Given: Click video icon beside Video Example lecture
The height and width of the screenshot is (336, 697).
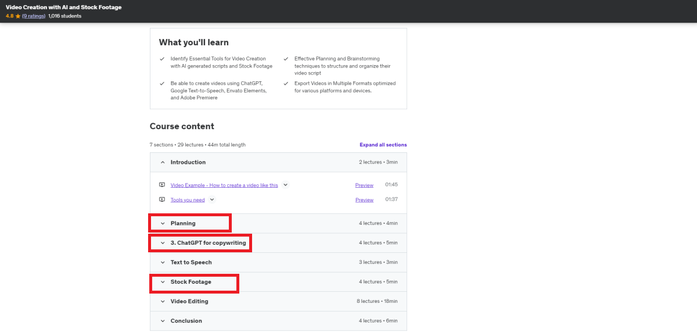Looking at the screenshot, I should pos(162,185).
